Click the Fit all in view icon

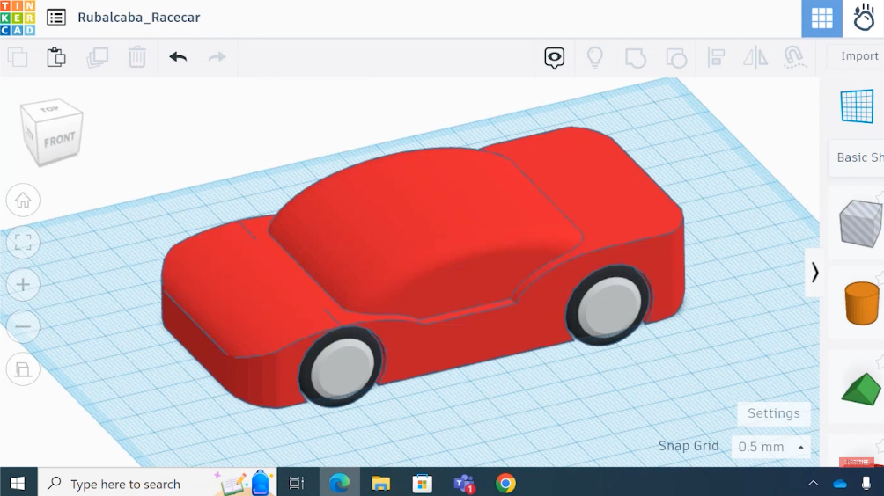[23, 242]
